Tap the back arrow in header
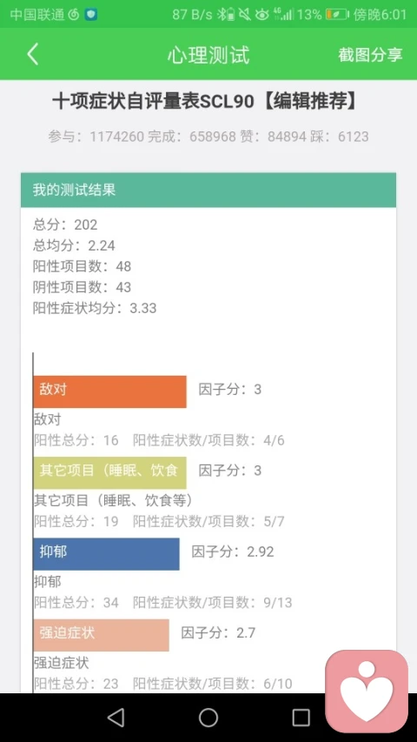This screenshot has width=417, height=742. [32, 54]
